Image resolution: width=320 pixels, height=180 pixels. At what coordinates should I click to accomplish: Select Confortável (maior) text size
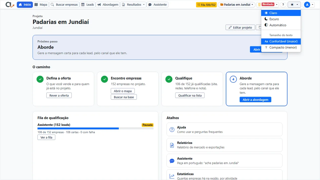pos(281,41)
